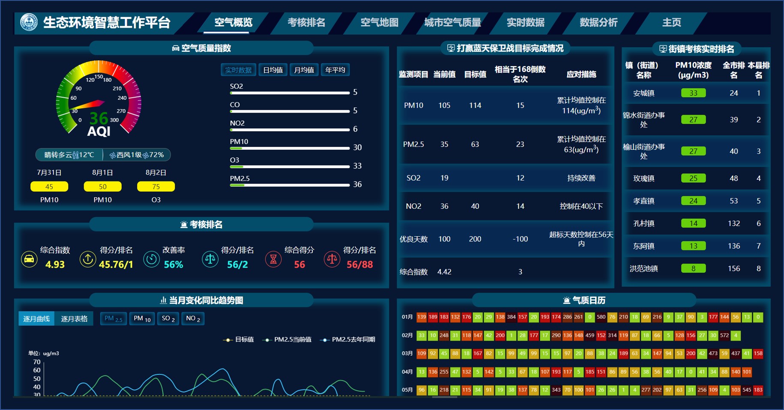Click the SO2 progress bar
This screenshot has height=410, width=784.
tap(290, 92)
